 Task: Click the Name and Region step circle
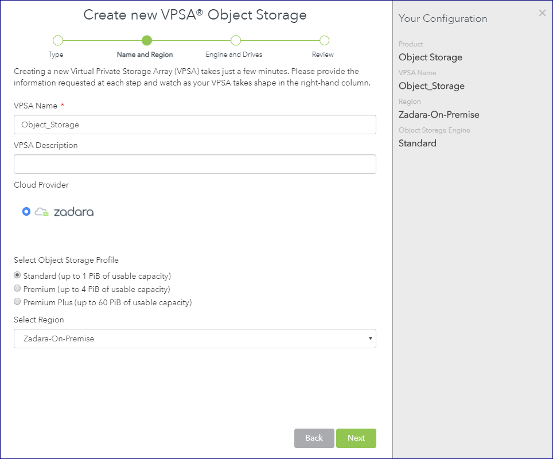[147, 41]
